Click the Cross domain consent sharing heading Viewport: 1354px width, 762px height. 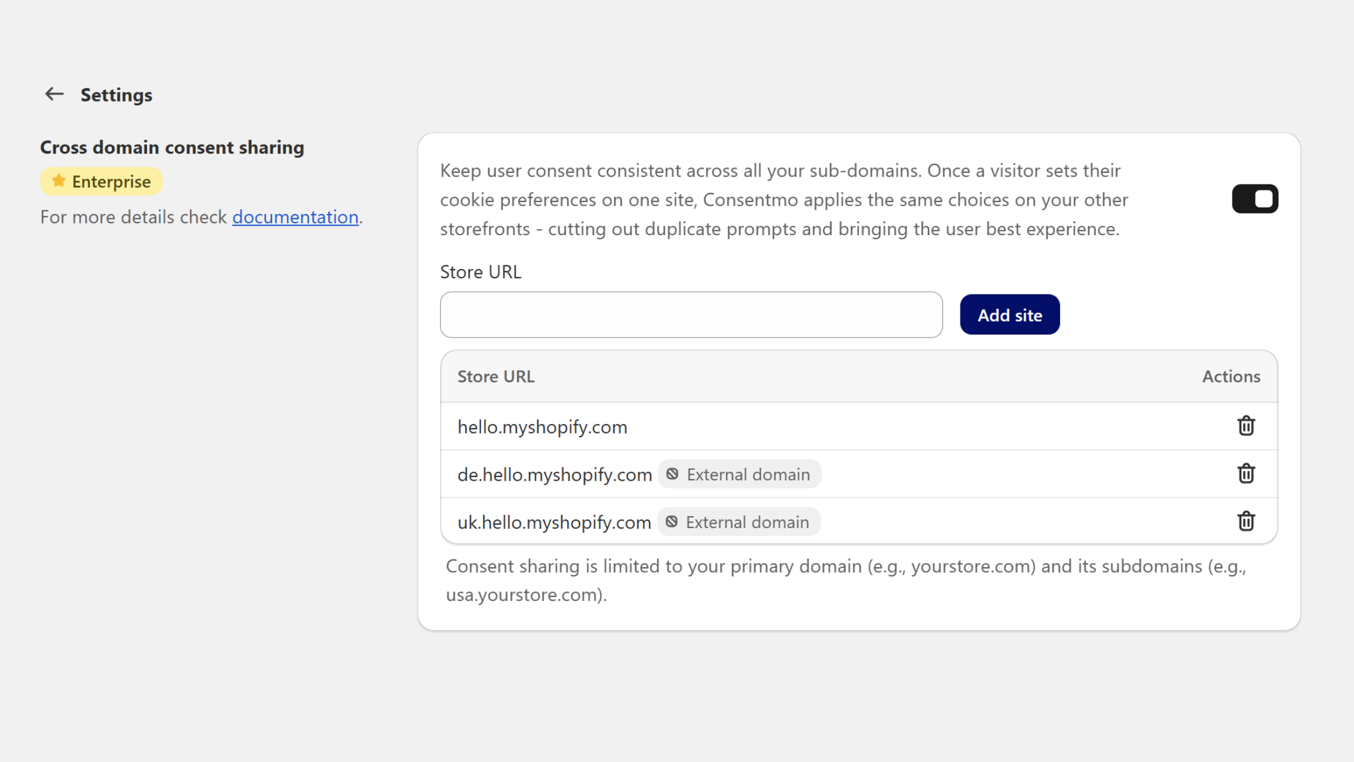[x=172, y=148]
